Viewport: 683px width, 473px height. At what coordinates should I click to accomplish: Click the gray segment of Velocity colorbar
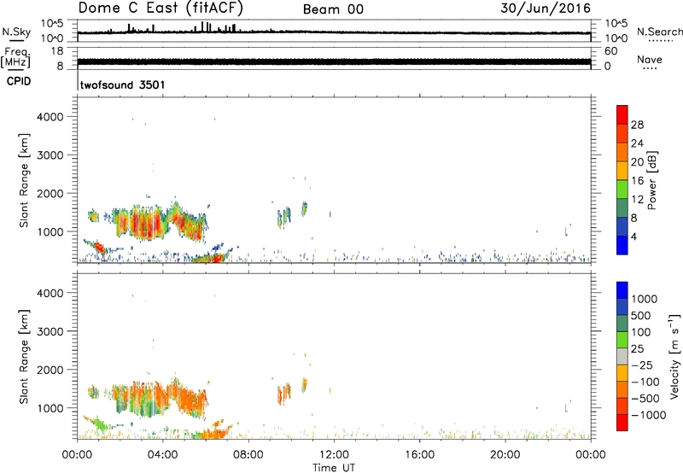622,357
